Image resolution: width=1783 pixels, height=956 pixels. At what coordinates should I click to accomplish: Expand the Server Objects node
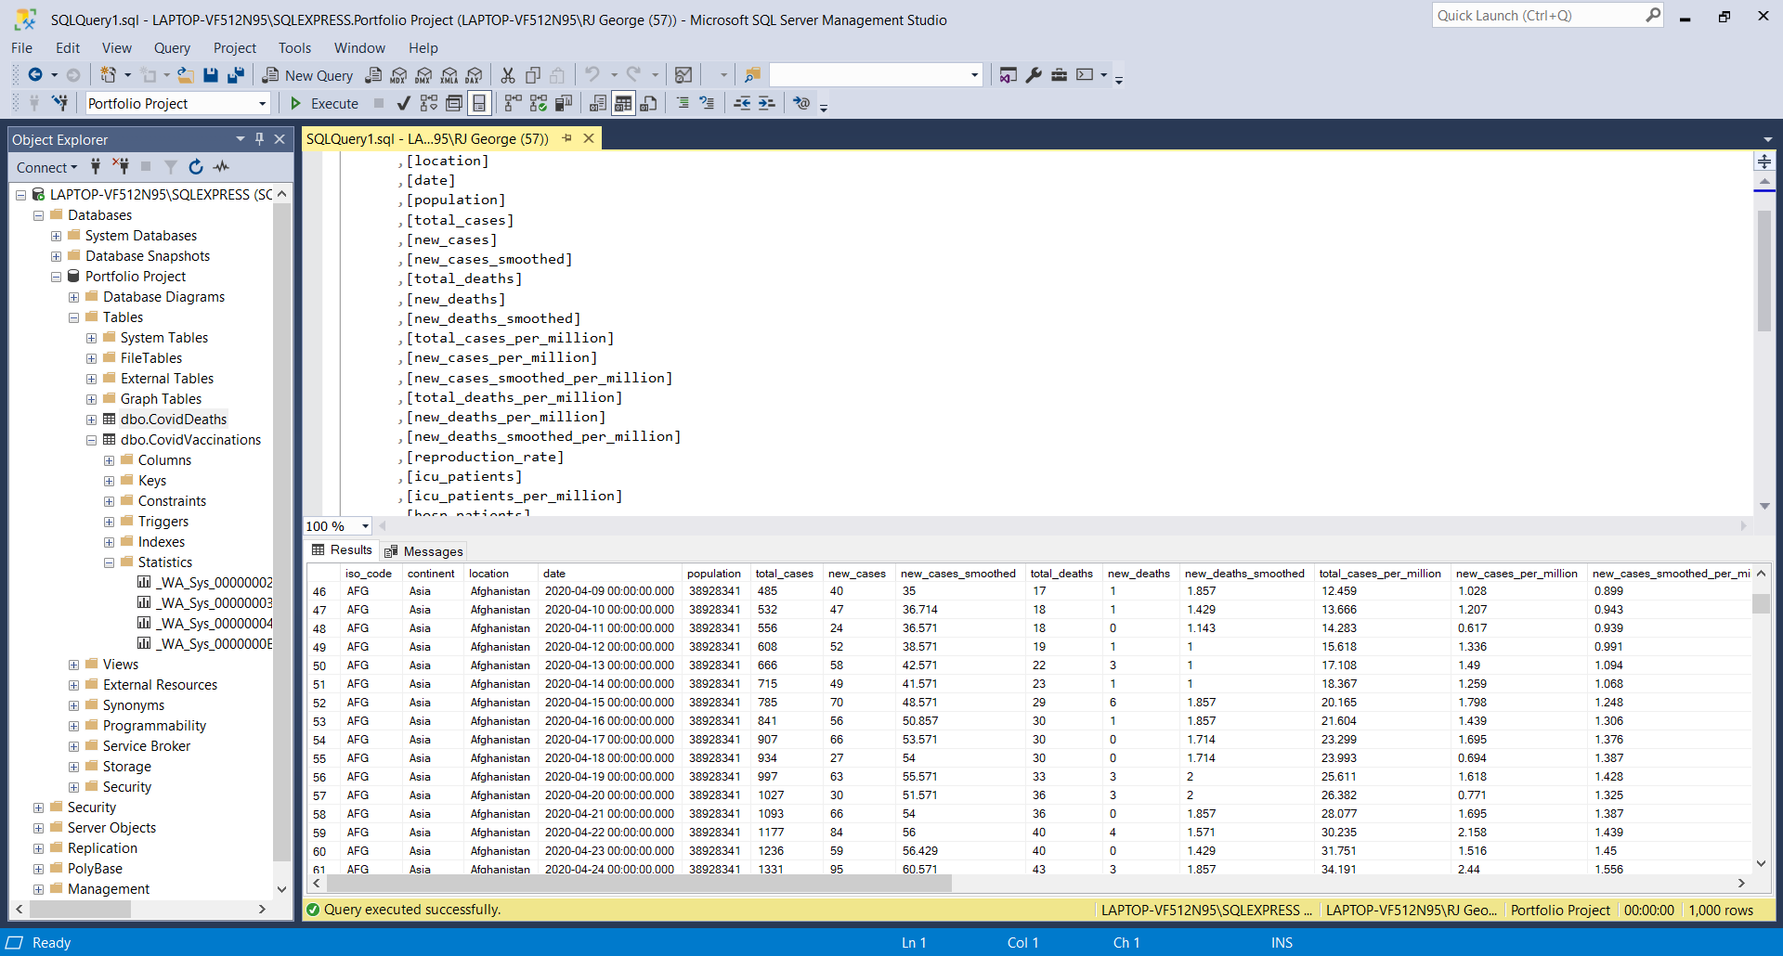point(38,828)
